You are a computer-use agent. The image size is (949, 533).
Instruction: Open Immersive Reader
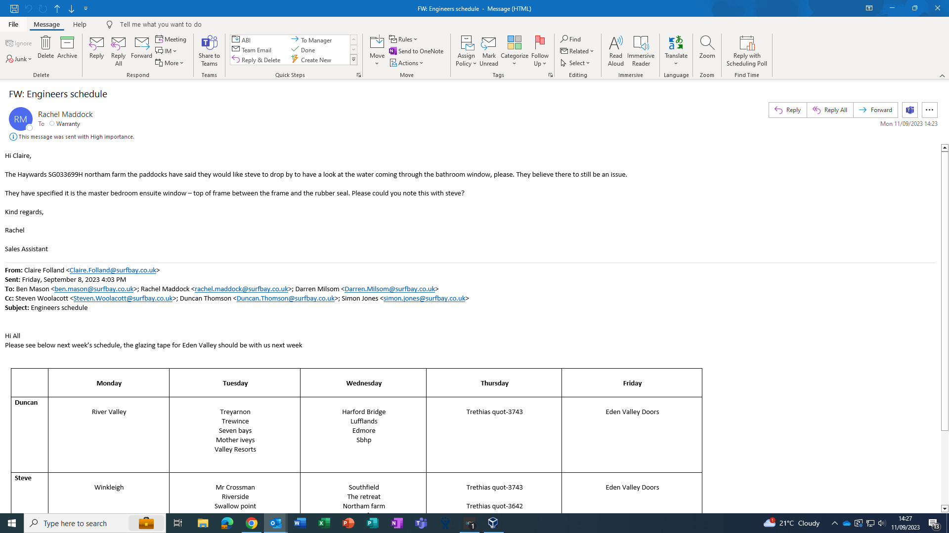click(641, 50)
